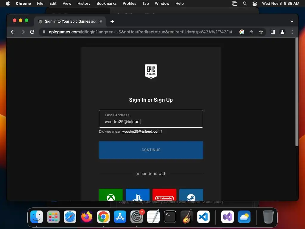Reload the Epic Games login page
This screenshot has height=229, width=305.
pyautogui.click(x=32, y=32)
